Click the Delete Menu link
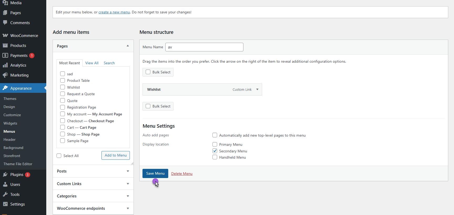 tap(182, 174)
